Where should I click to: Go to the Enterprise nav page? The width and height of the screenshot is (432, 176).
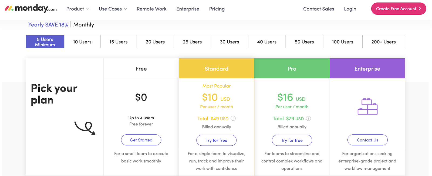tap(188, 9)
